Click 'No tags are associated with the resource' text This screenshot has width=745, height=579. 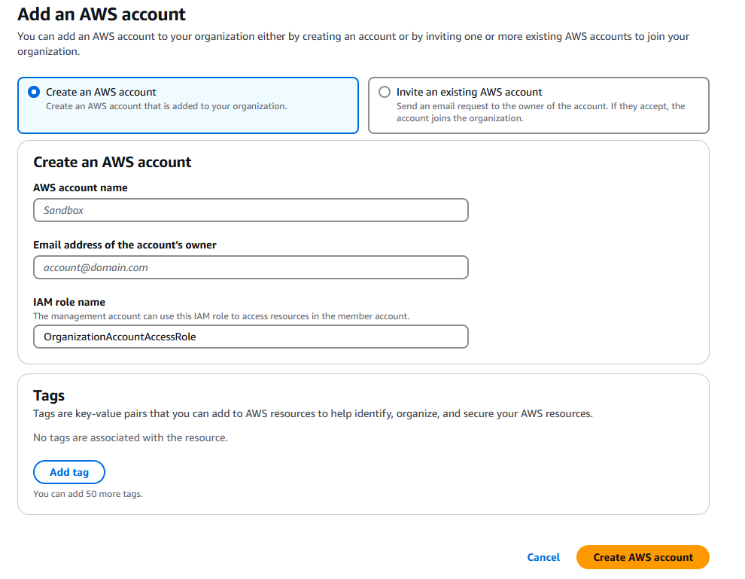click(131, 437)
